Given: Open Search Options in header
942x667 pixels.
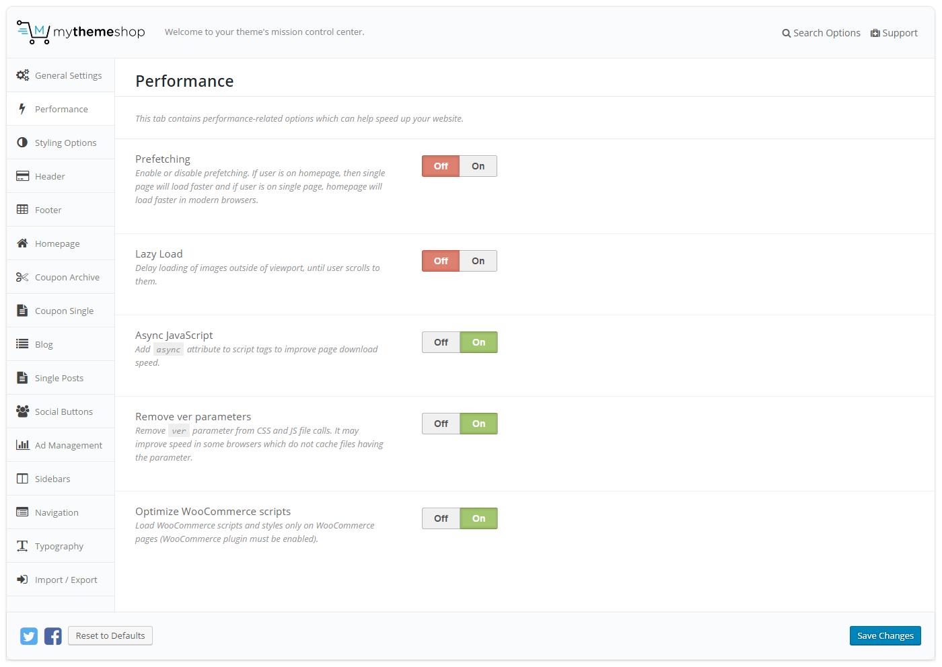Looking at the screenshot, I should (x=821, y=33).
